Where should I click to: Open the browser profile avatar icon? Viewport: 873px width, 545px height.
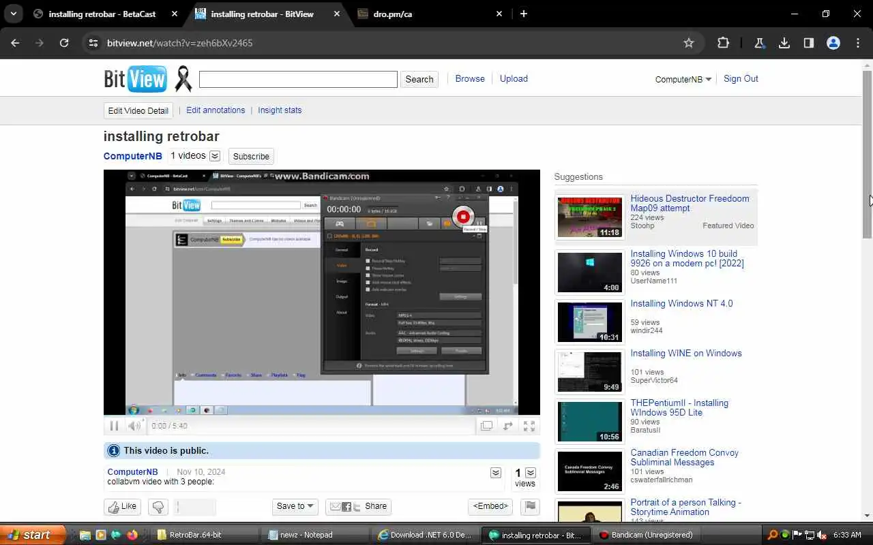pos(833,43)
